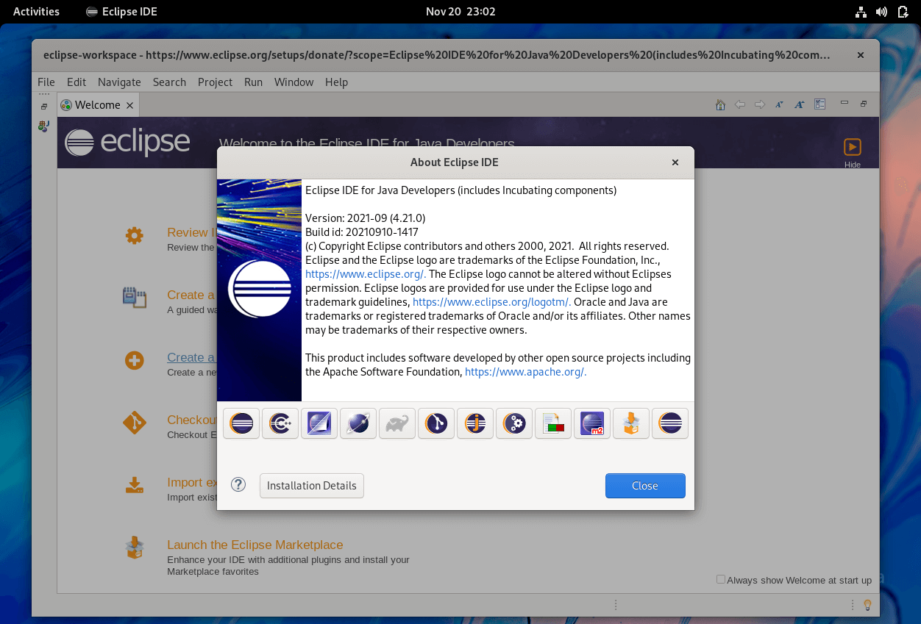
Task: Click the greyed Gradle elephant feature icon
Action: tap(397, 423)
